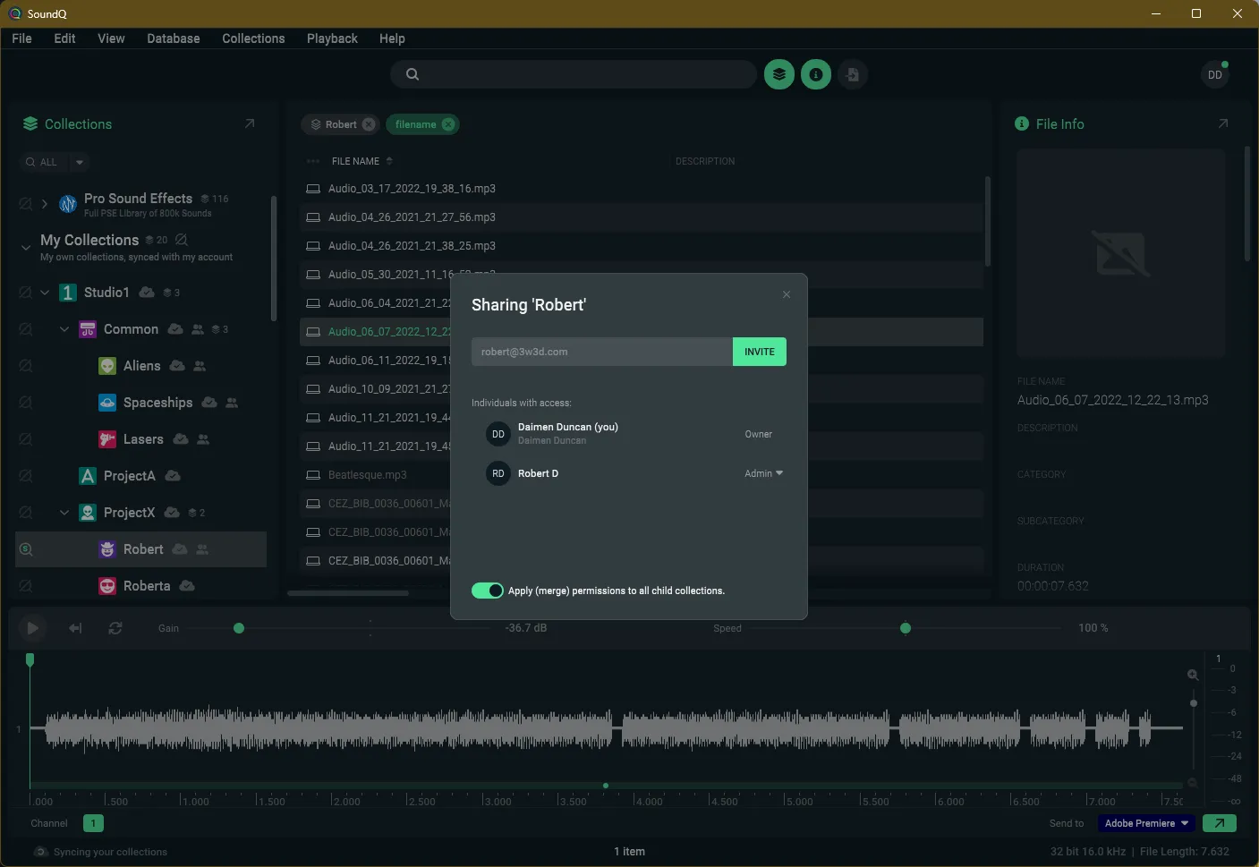The image size is (1259, 867).
Task: Click the edit icon next to My Collections
Action: pos(182,240)
